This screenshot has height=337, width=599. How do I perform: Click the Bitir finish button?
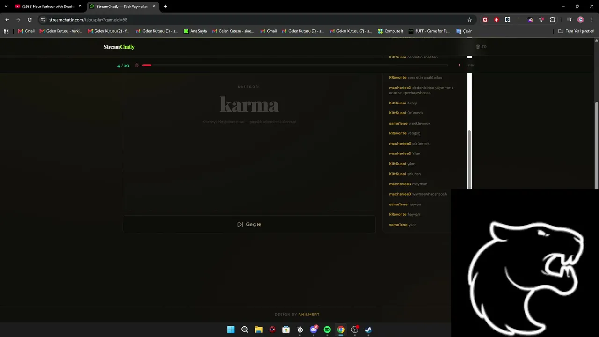click(470, 65)
